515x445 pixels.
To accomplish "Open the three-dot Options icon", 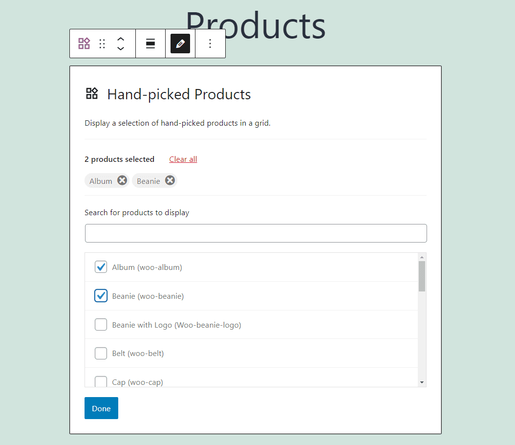I will tap(210, 44).
